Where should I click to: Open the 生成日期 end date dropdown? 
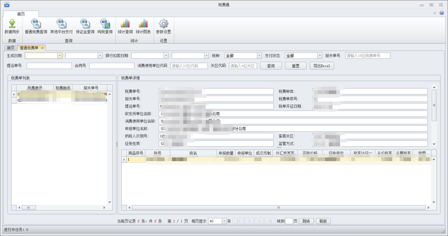pos(100,56)
